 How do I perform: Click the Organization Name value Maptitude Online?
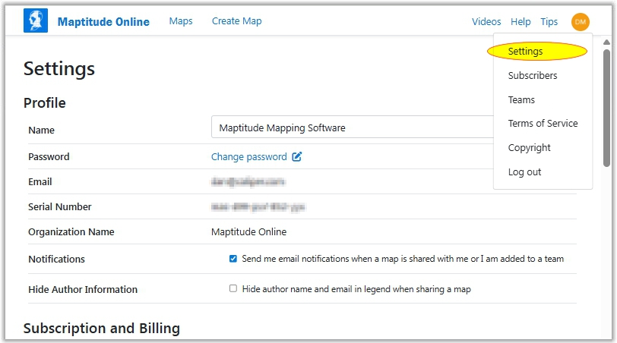tap(248, 231)
